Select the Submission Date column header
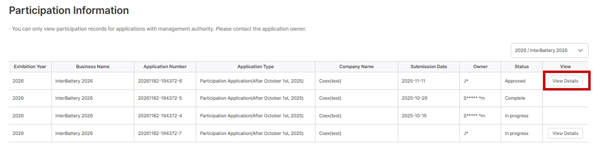 tap(428, 67)
